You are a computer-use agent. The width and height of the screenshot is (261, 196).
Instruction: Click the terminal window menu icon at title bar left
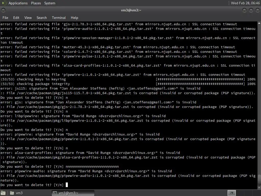3,10
